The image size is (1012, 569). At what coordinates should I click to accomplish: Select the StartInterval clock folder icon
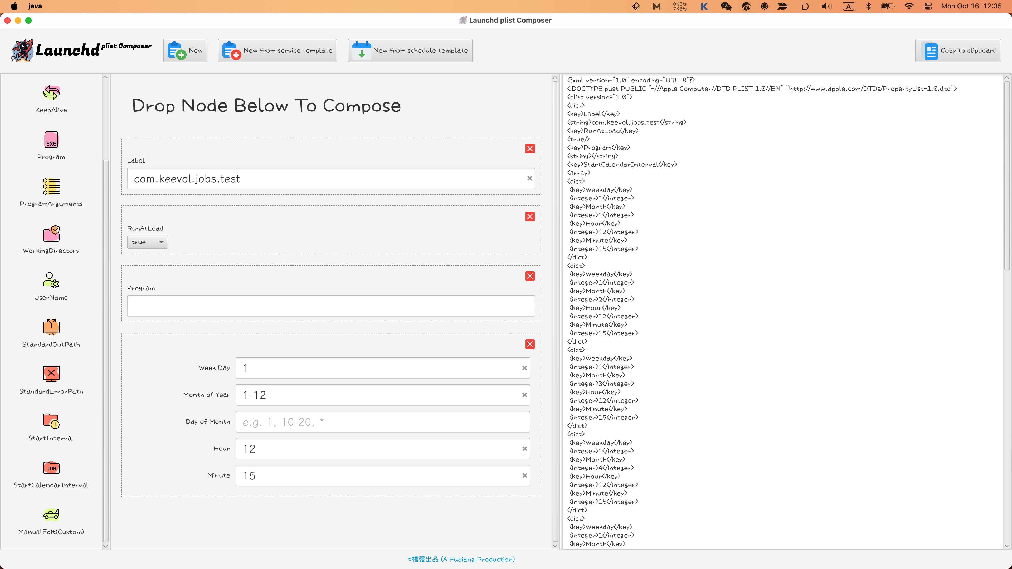tap(51, 421)
